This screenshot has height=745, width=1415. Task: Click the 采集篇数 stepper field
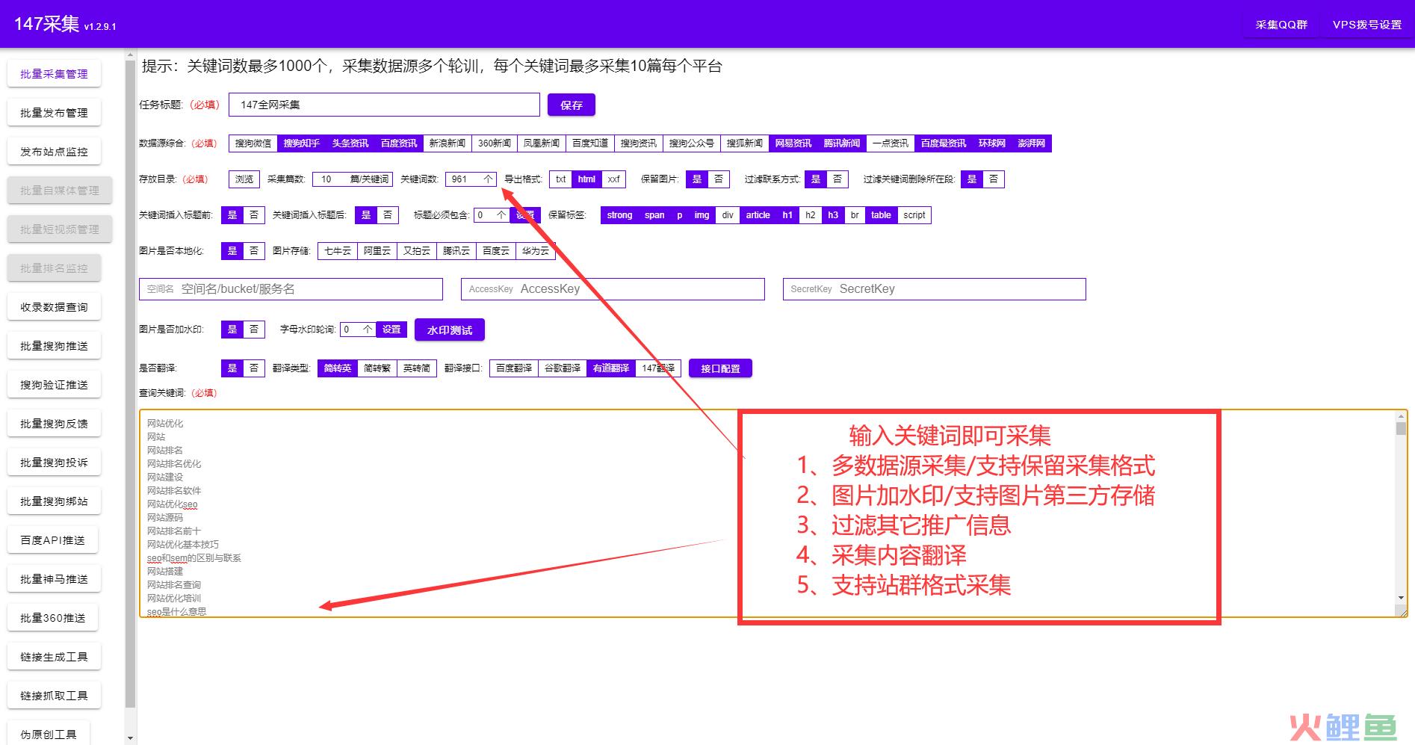coord(352,179)
